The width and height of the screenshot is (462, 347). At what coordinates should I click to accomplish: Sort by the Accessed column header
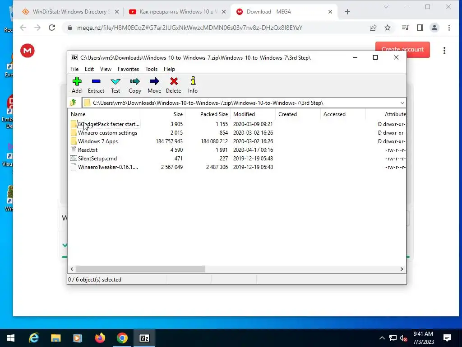click(343, 114)
